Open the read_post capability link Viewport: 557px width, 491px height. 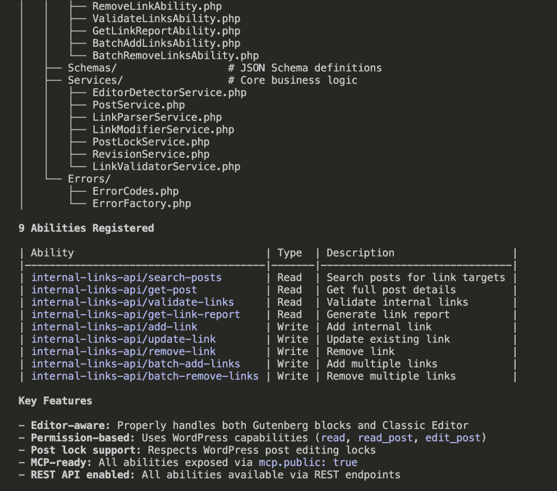387,438
